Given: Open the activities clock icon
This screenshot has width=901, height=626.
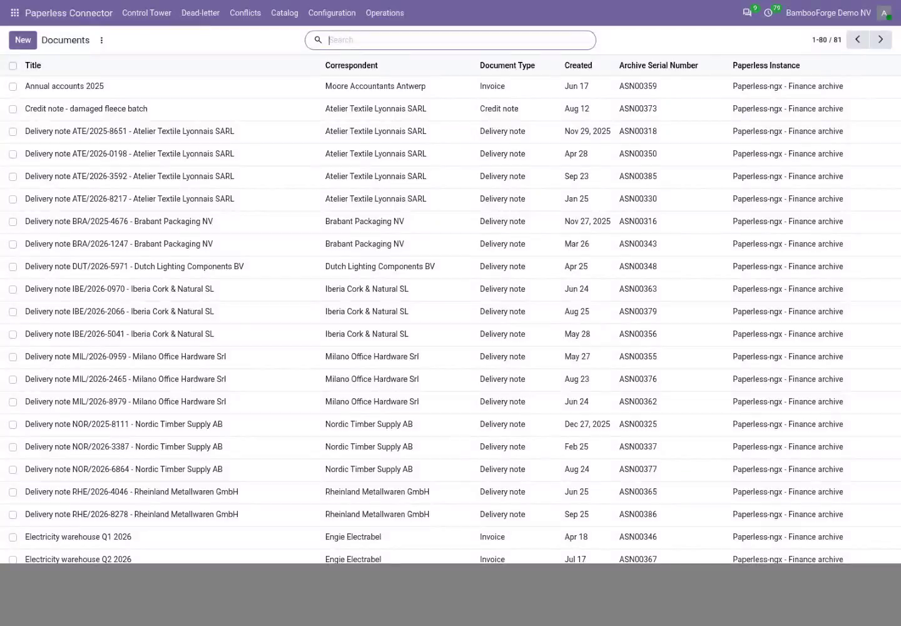Looking at the screenshot, I should coord(768,13).
